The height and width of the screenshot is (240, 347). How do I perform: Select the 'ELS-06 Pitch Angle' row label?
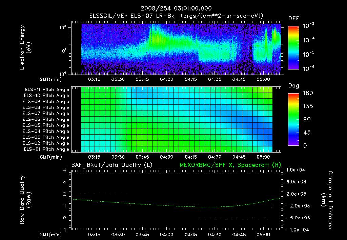click(x=46, y=119)
